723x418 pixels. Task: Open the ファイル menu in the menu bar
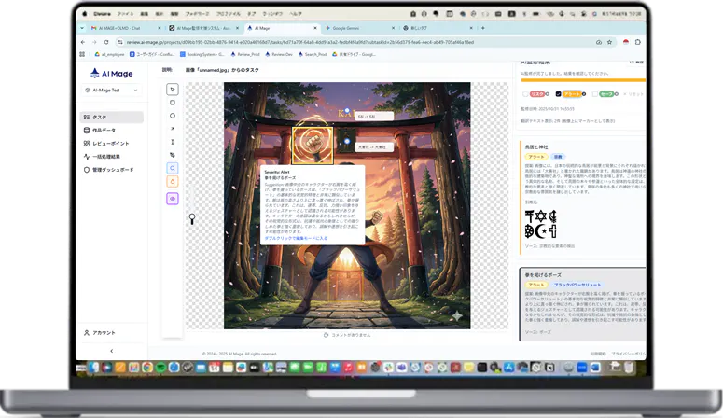[125, 14]
